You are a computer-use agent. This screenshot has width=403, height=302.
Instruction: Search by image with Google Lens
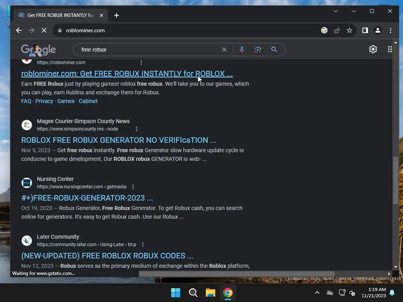pos(257,50)
